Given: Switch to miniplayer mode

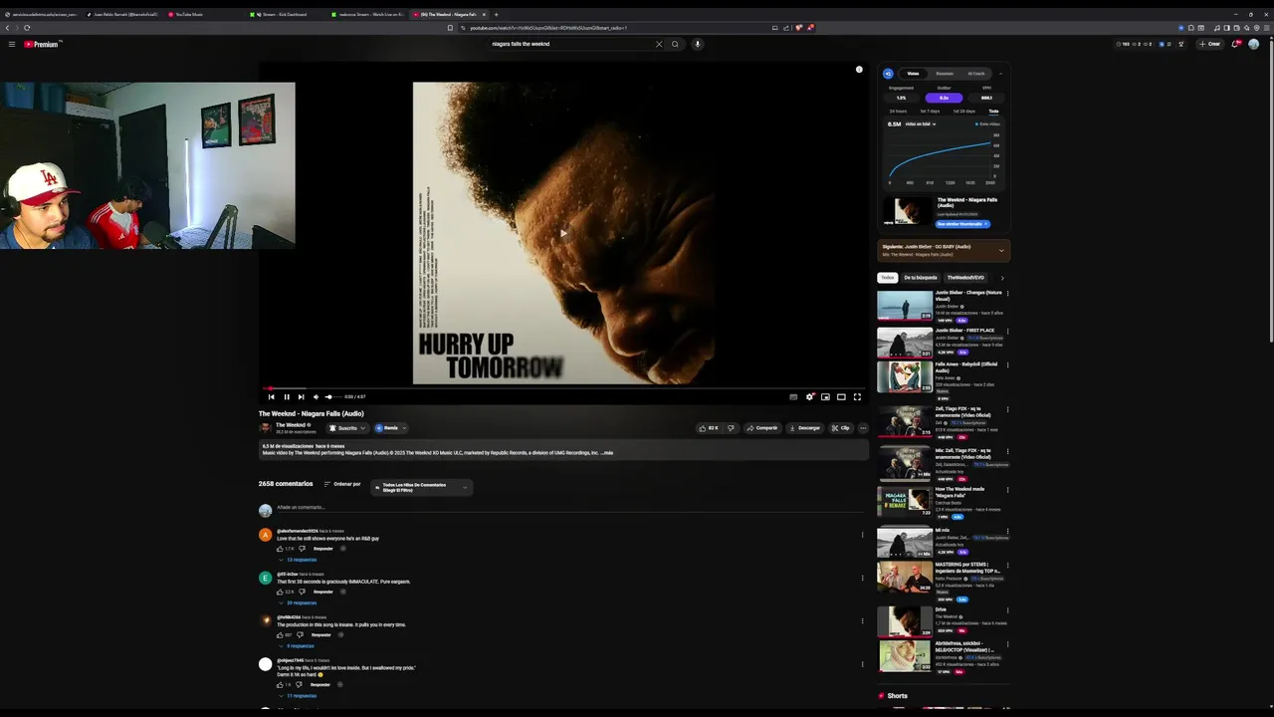Looking at the screenshot, I should point(825,396).
